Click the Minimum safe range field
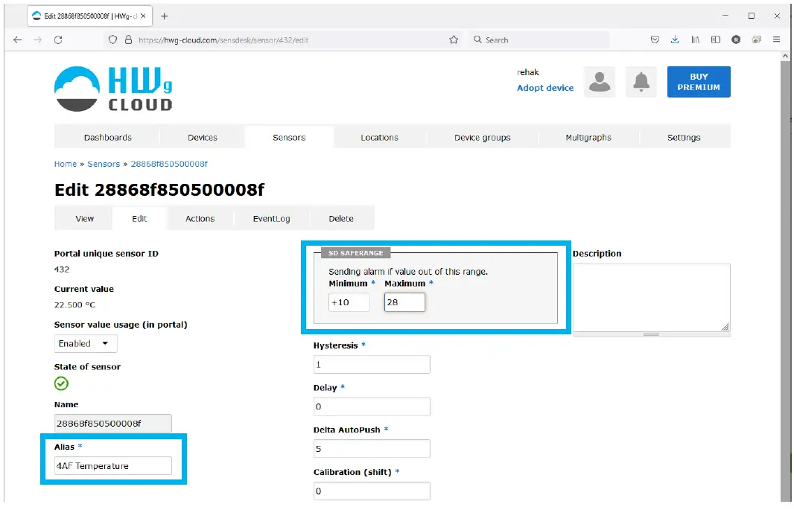The image size is (794, 510). point(349,302)
